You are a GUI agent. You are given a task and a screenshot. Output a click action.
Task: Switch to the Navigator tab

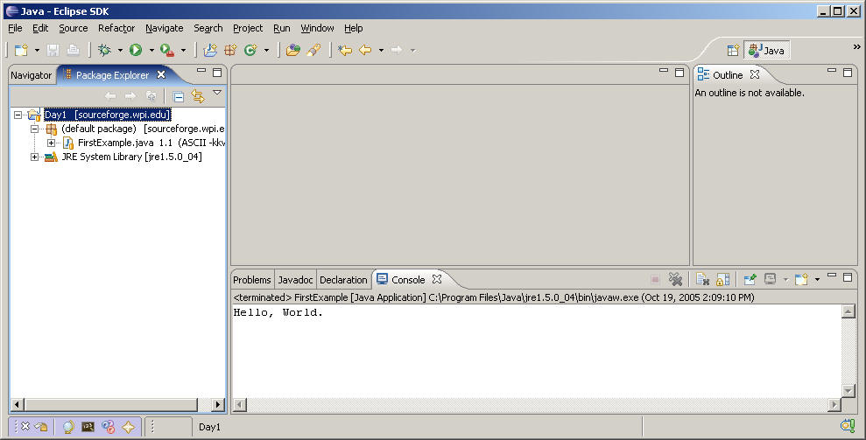(31, 75)
